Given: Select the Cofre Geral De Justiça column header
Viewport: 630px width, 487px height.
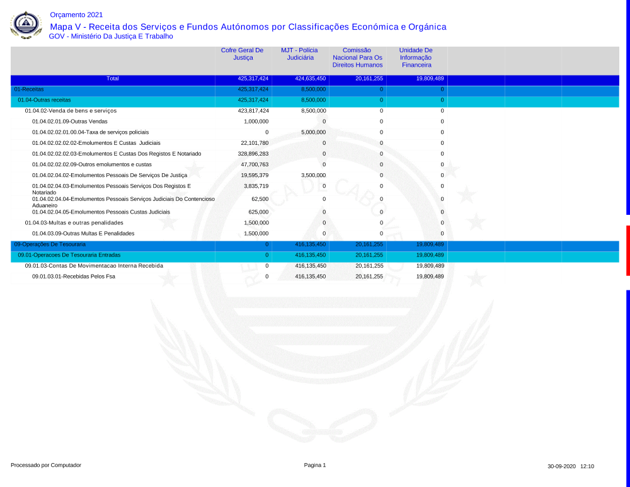Looking at the screenshot, I should tap(242, 54).
